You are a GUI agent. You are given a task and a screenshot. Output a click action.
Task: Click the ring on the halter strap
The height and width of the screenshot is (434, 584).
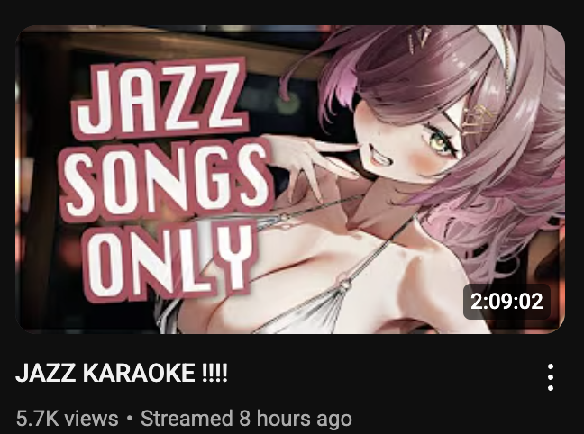(x=344, y=284)
